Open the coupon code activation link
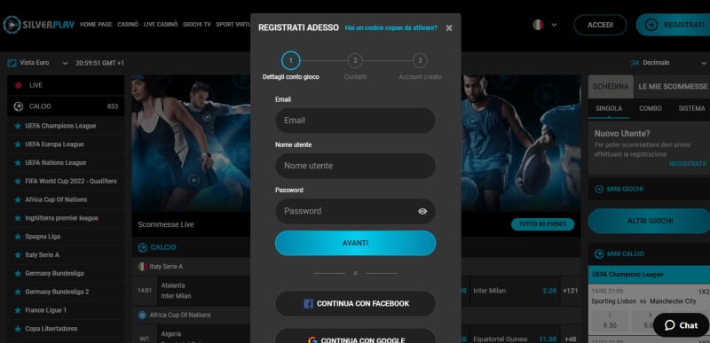The width and height of the screenshot is (710, 343). coord(391,28)
